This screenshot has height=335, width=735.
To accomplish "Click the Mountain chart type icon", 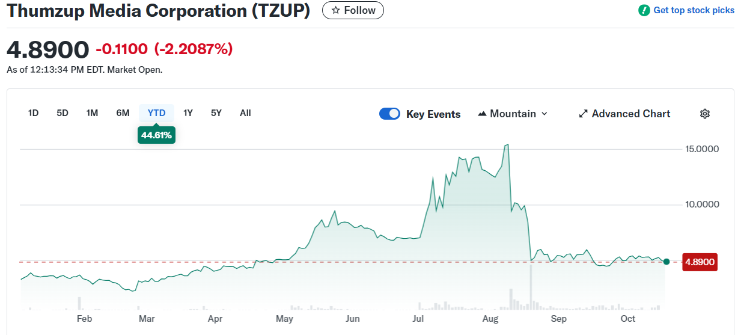I will click(482, 114).
